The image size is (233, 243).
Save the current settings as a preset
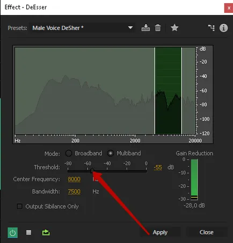click(145, 28)
